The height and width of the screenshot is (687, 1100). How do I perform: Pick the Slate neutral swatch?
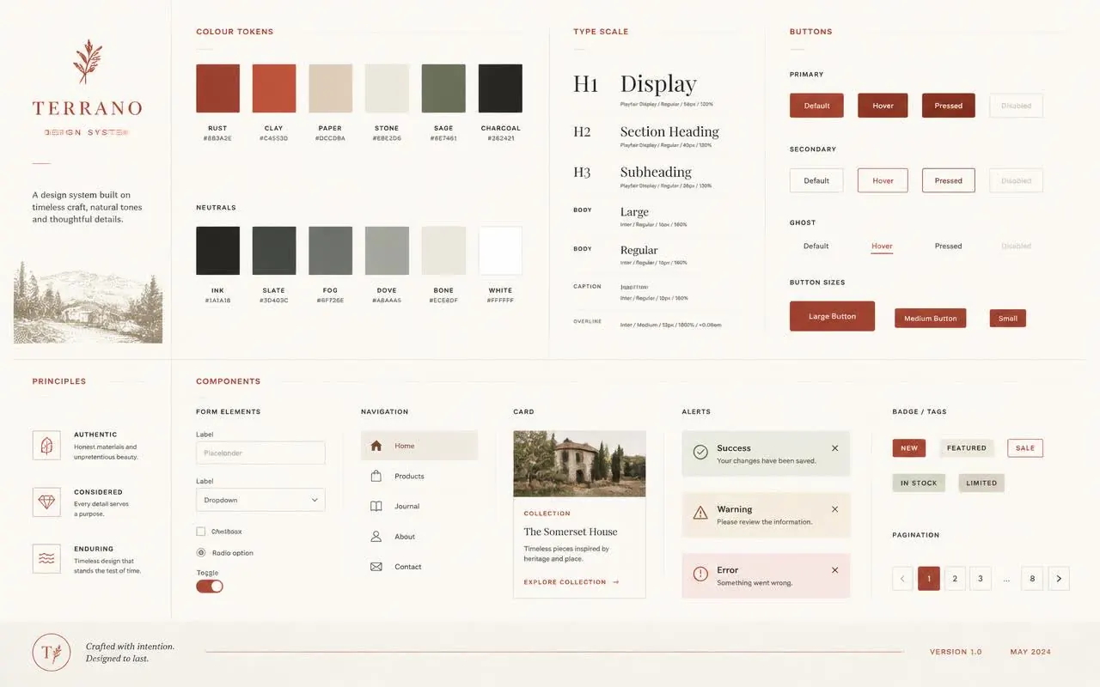coord(274,251)
